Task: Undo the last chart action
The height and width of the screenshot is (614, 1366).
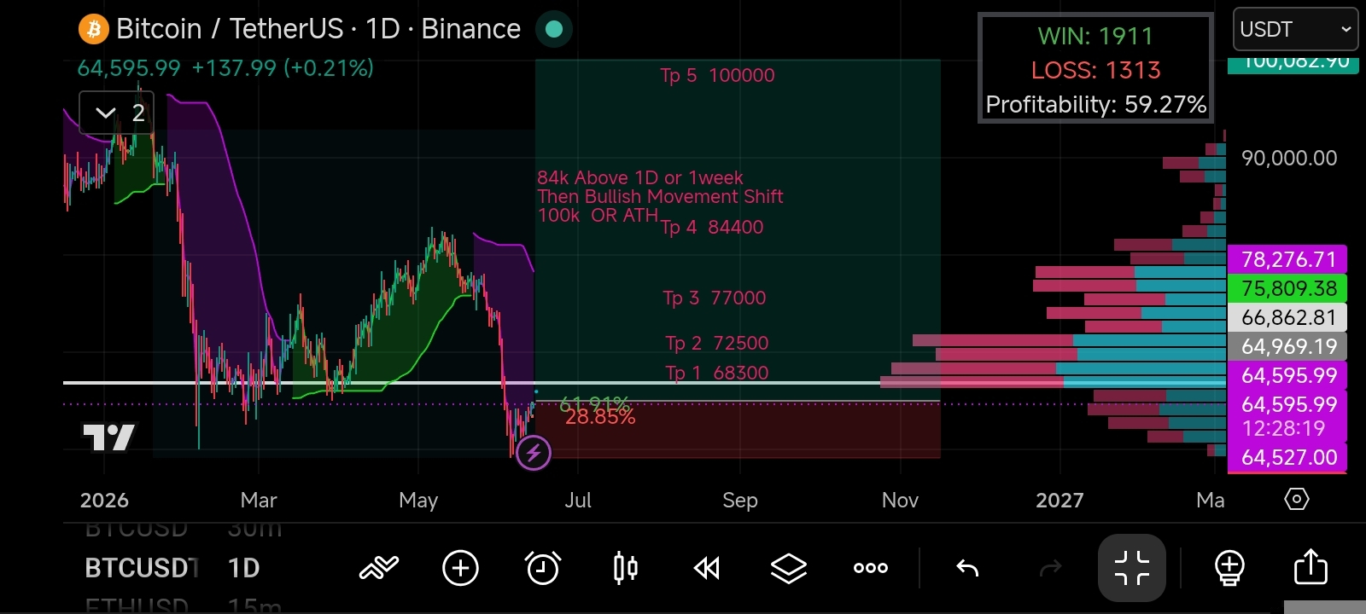Action: tap(967, 568)
